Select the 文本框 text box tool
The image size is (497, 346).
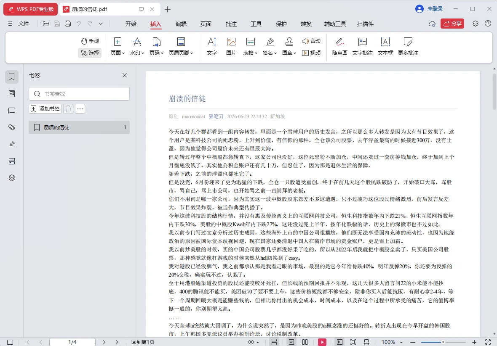tap(385, 46)
